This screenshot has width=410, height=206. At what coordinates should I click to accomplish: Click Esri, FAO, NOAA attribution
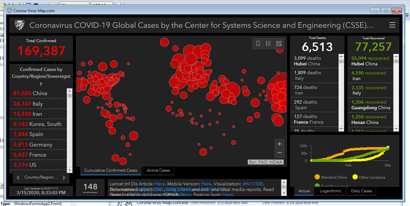(x=265, y=162)
